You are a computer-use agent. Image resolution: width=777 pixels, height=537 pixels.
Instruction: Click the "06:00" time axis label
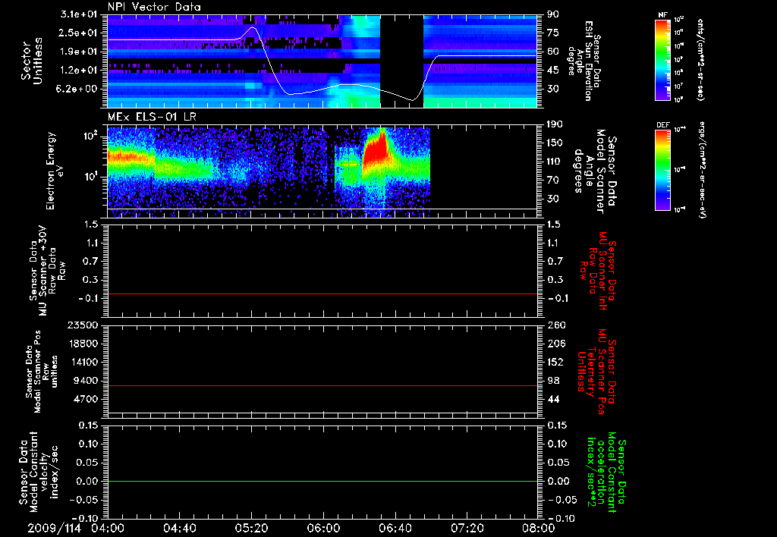point(323,528)
